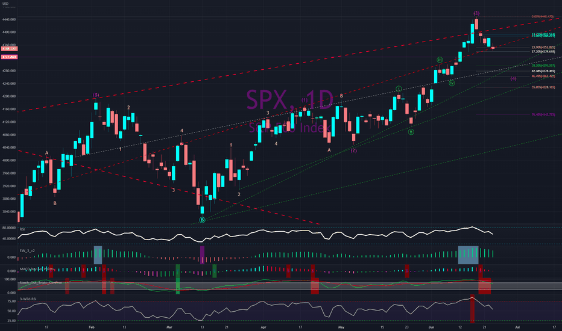Click the purple EW marker bar at March low
The height and width of the screenshot is (331, 562).
[x=202, y=255]
